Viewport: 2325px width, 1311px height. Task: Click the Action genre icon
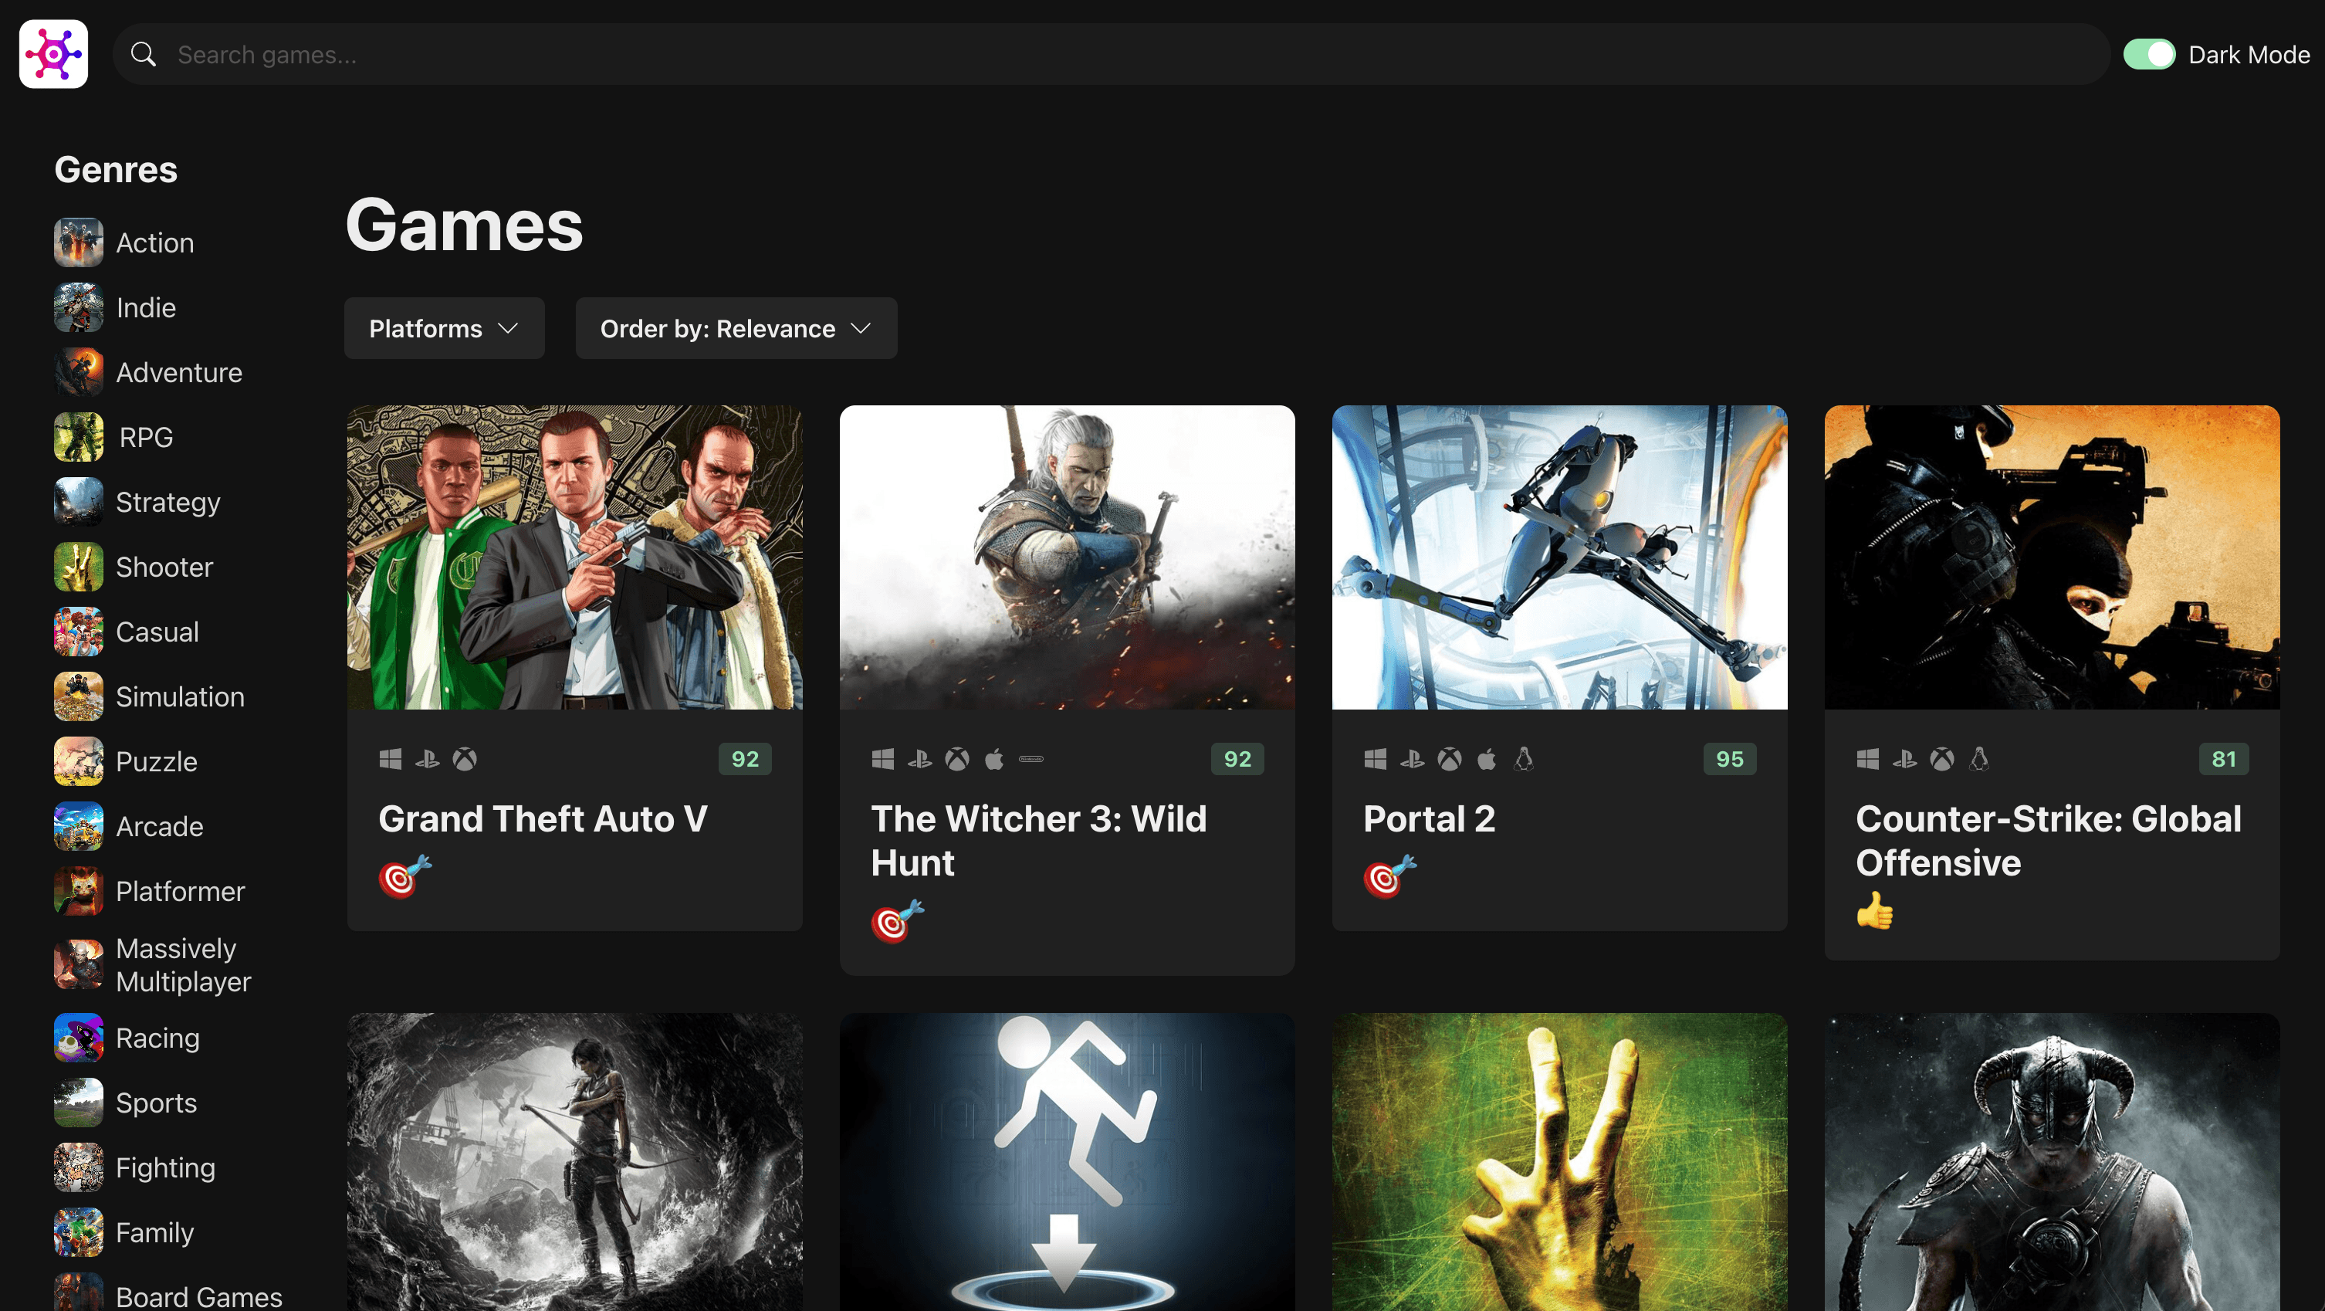(x=79, y=243)
